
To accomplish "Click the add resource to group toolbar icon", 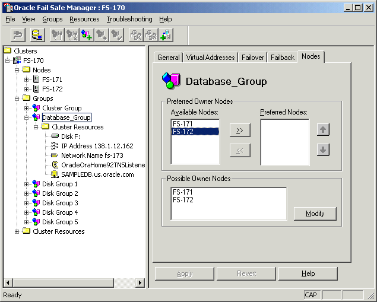I will pos(166,35).
